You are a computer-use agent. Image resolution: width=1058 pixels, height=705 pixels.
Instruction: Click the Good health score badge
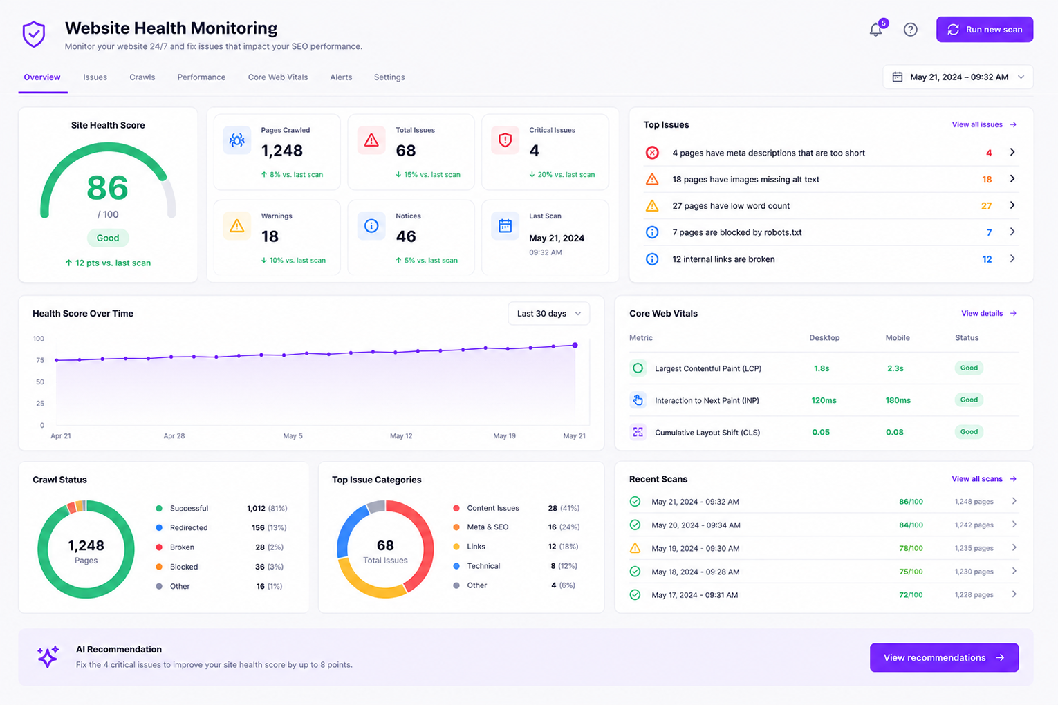[x=108, y=238]
